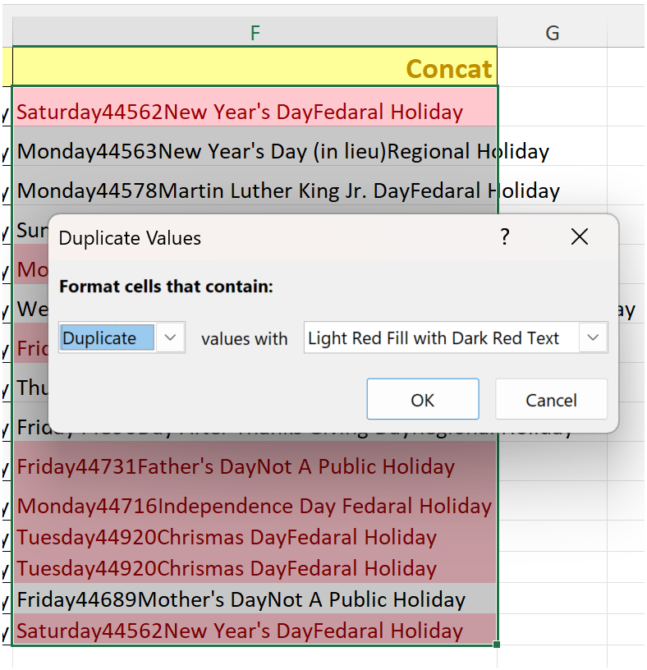The height and width of the screenshot is (670, 647).
Task: Select column F header
Action: (x=255, y=32)
